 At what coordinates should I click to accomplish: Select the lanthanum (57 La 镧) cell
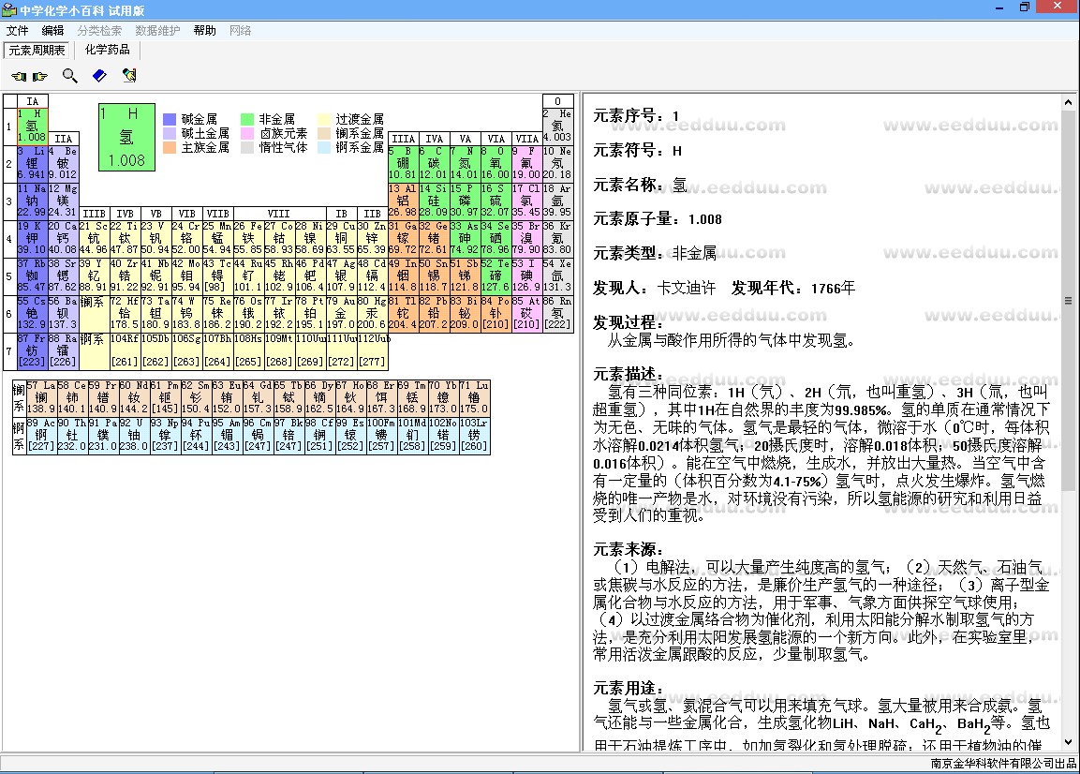[x=41, y=397]
